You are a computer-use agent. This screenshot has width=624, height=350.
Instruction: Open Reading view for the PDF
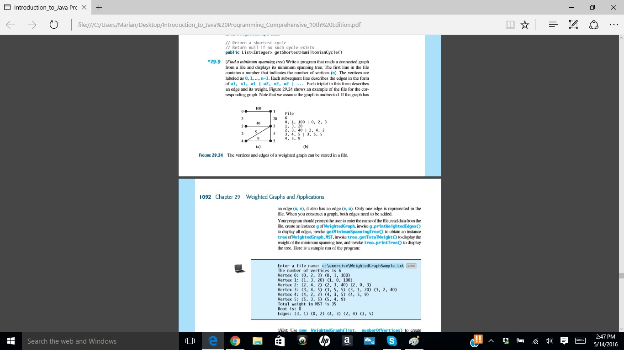(510, 25)
